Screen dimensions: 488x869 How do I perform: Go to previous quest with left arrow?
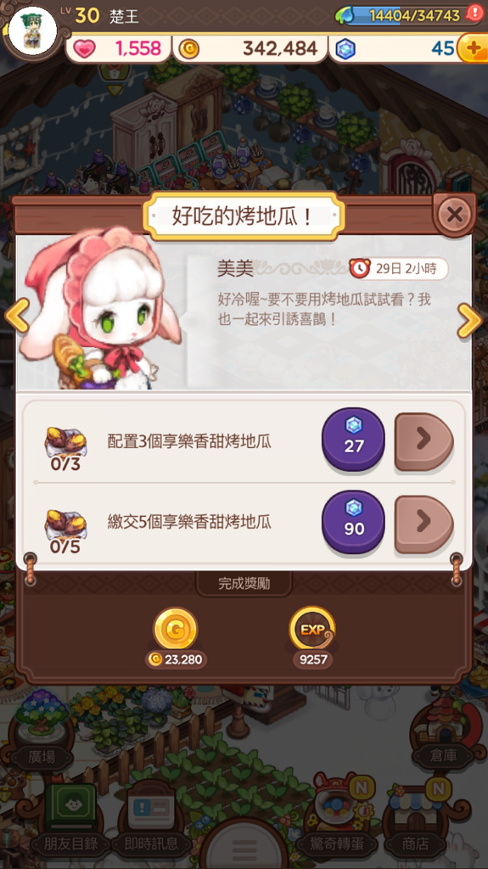tap(17, 316)
